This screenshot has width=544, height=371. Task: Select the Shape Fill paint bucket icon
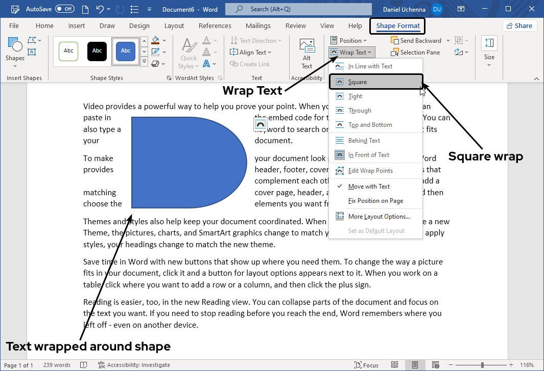pyautogui.click(x=156, y=40)
